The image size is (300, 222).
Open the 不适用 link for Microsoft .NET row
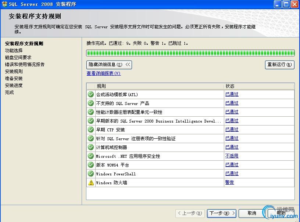click(x=232, y=156)
